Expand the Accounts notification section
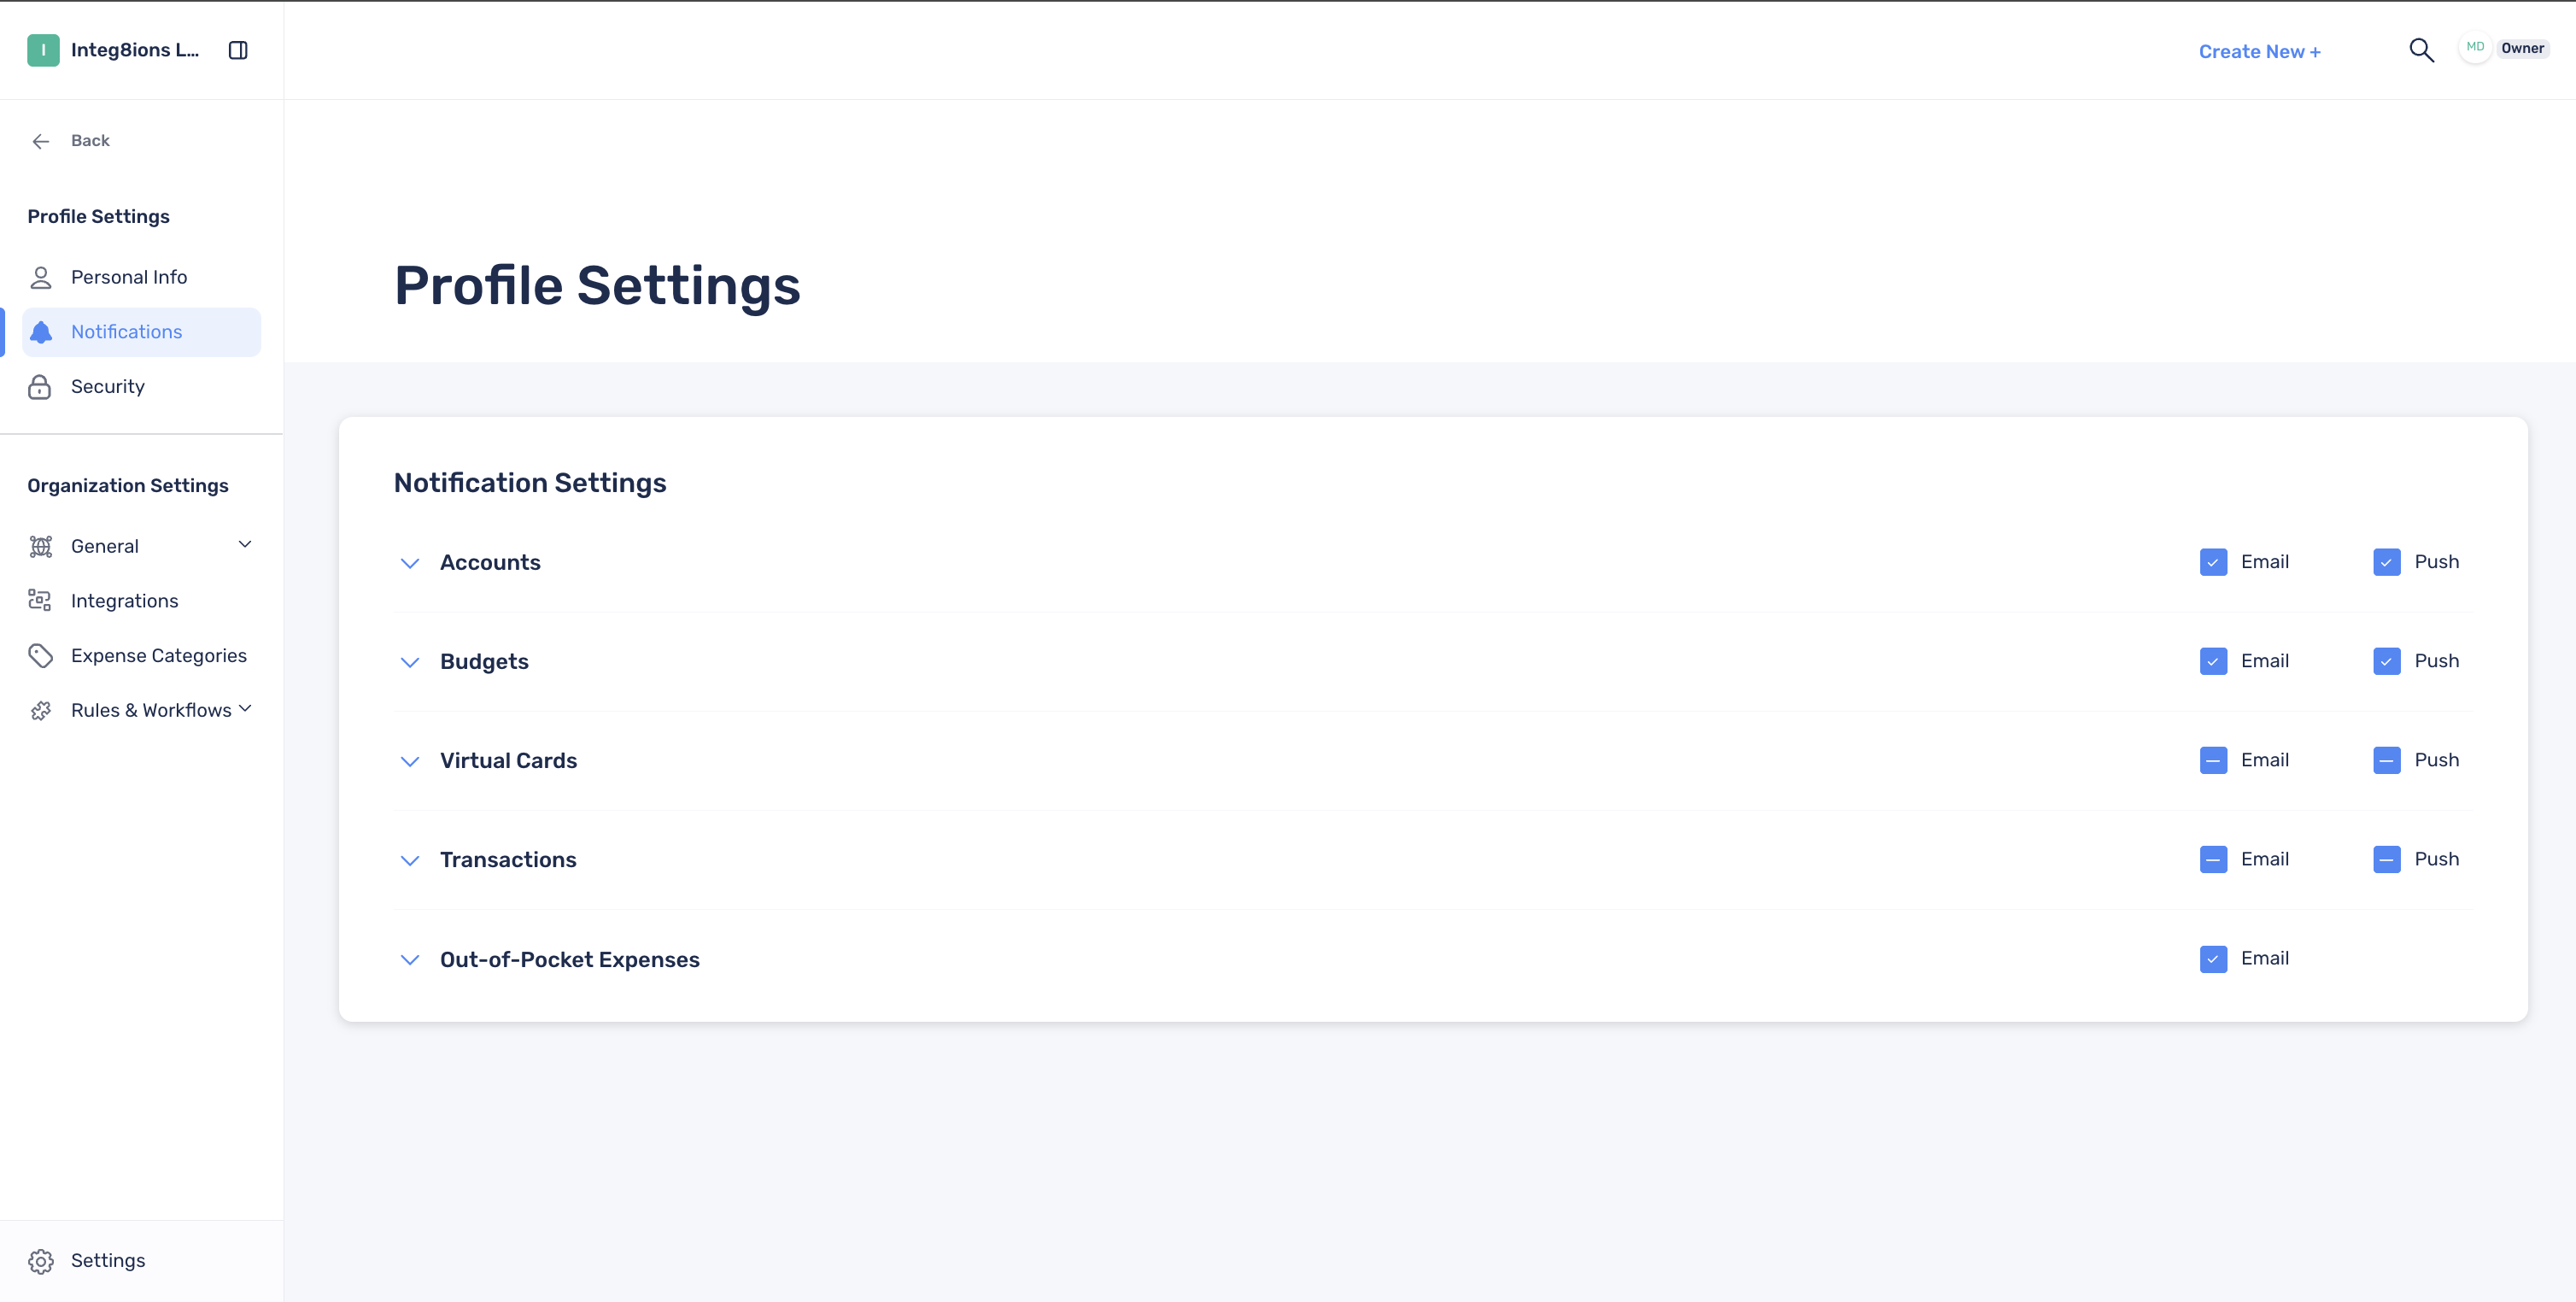This screenshot has height=1302, width=2576. coord(410,563)
